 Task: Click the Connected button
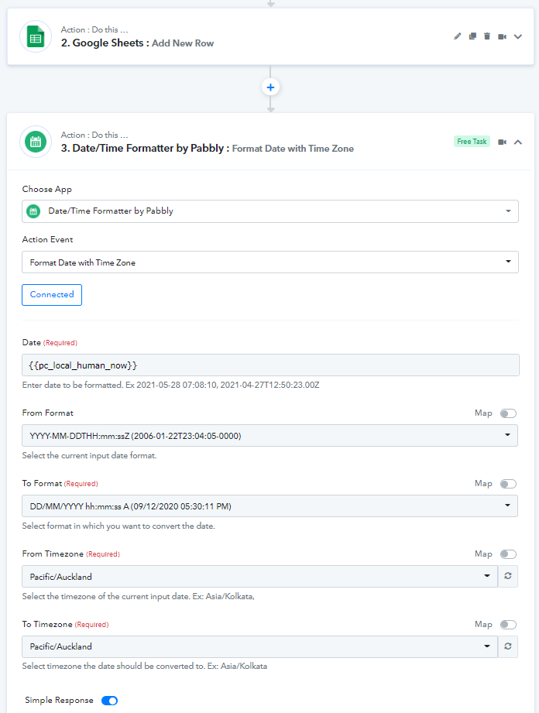click(x=52, y=295)
